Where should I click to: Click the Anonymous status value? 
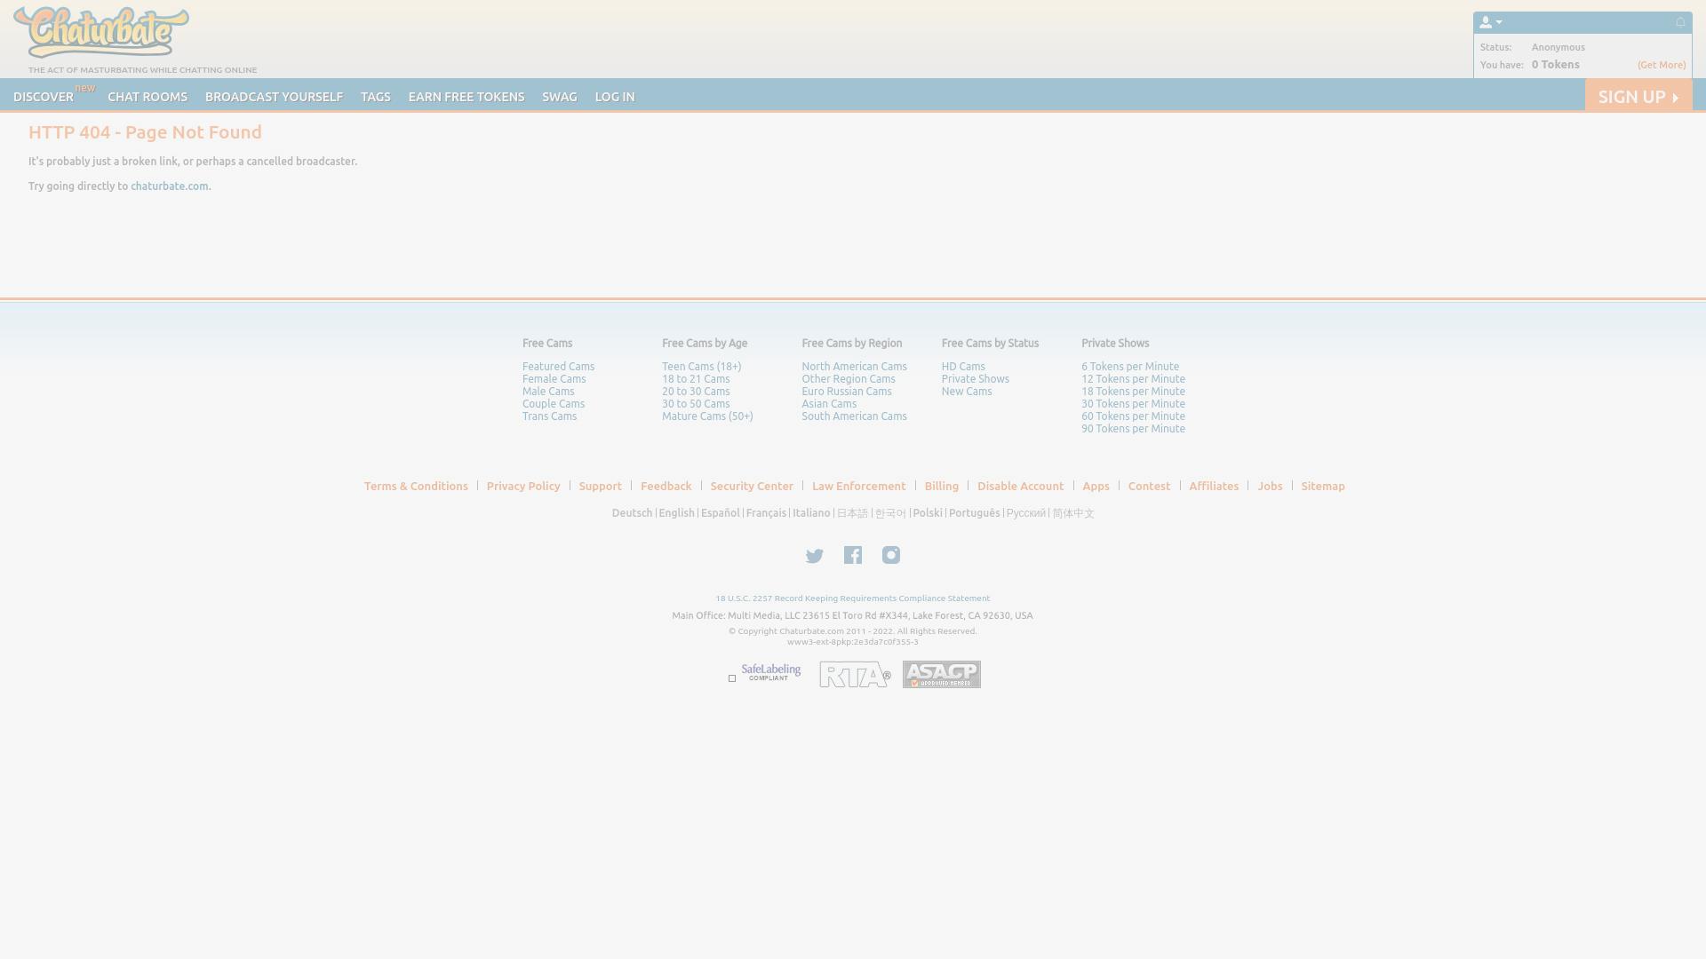pyautogui.click(x=1558, y=47)
